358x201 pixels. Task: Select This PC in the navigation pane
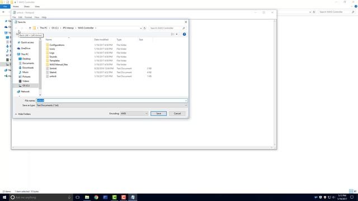pyautogui.click(x=25, y=54)
